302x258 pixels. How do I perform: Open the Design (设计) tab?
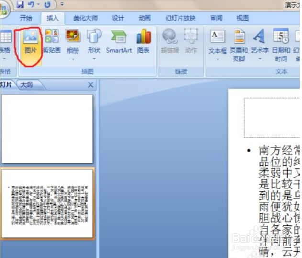tap(118, 18)
